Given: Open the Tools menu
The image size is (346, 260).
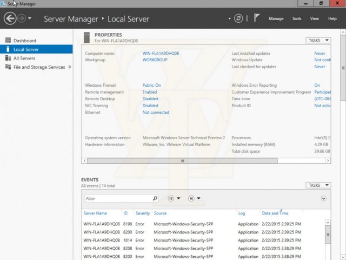Looking at the screenshot, I should click(x=296, y=18).
